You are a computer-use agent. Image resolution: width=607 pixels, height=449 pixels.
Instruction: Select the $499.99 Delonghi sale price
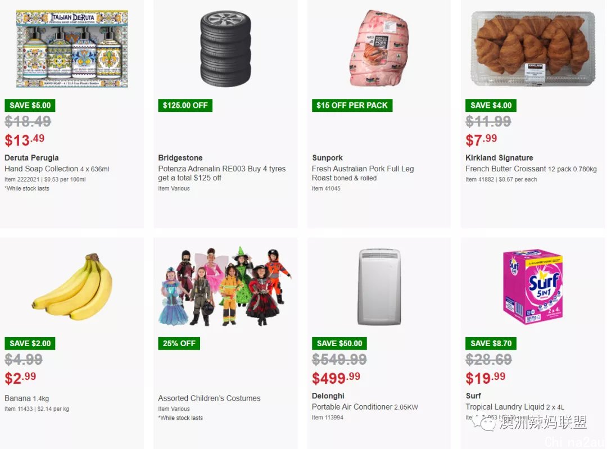(336, 378)
